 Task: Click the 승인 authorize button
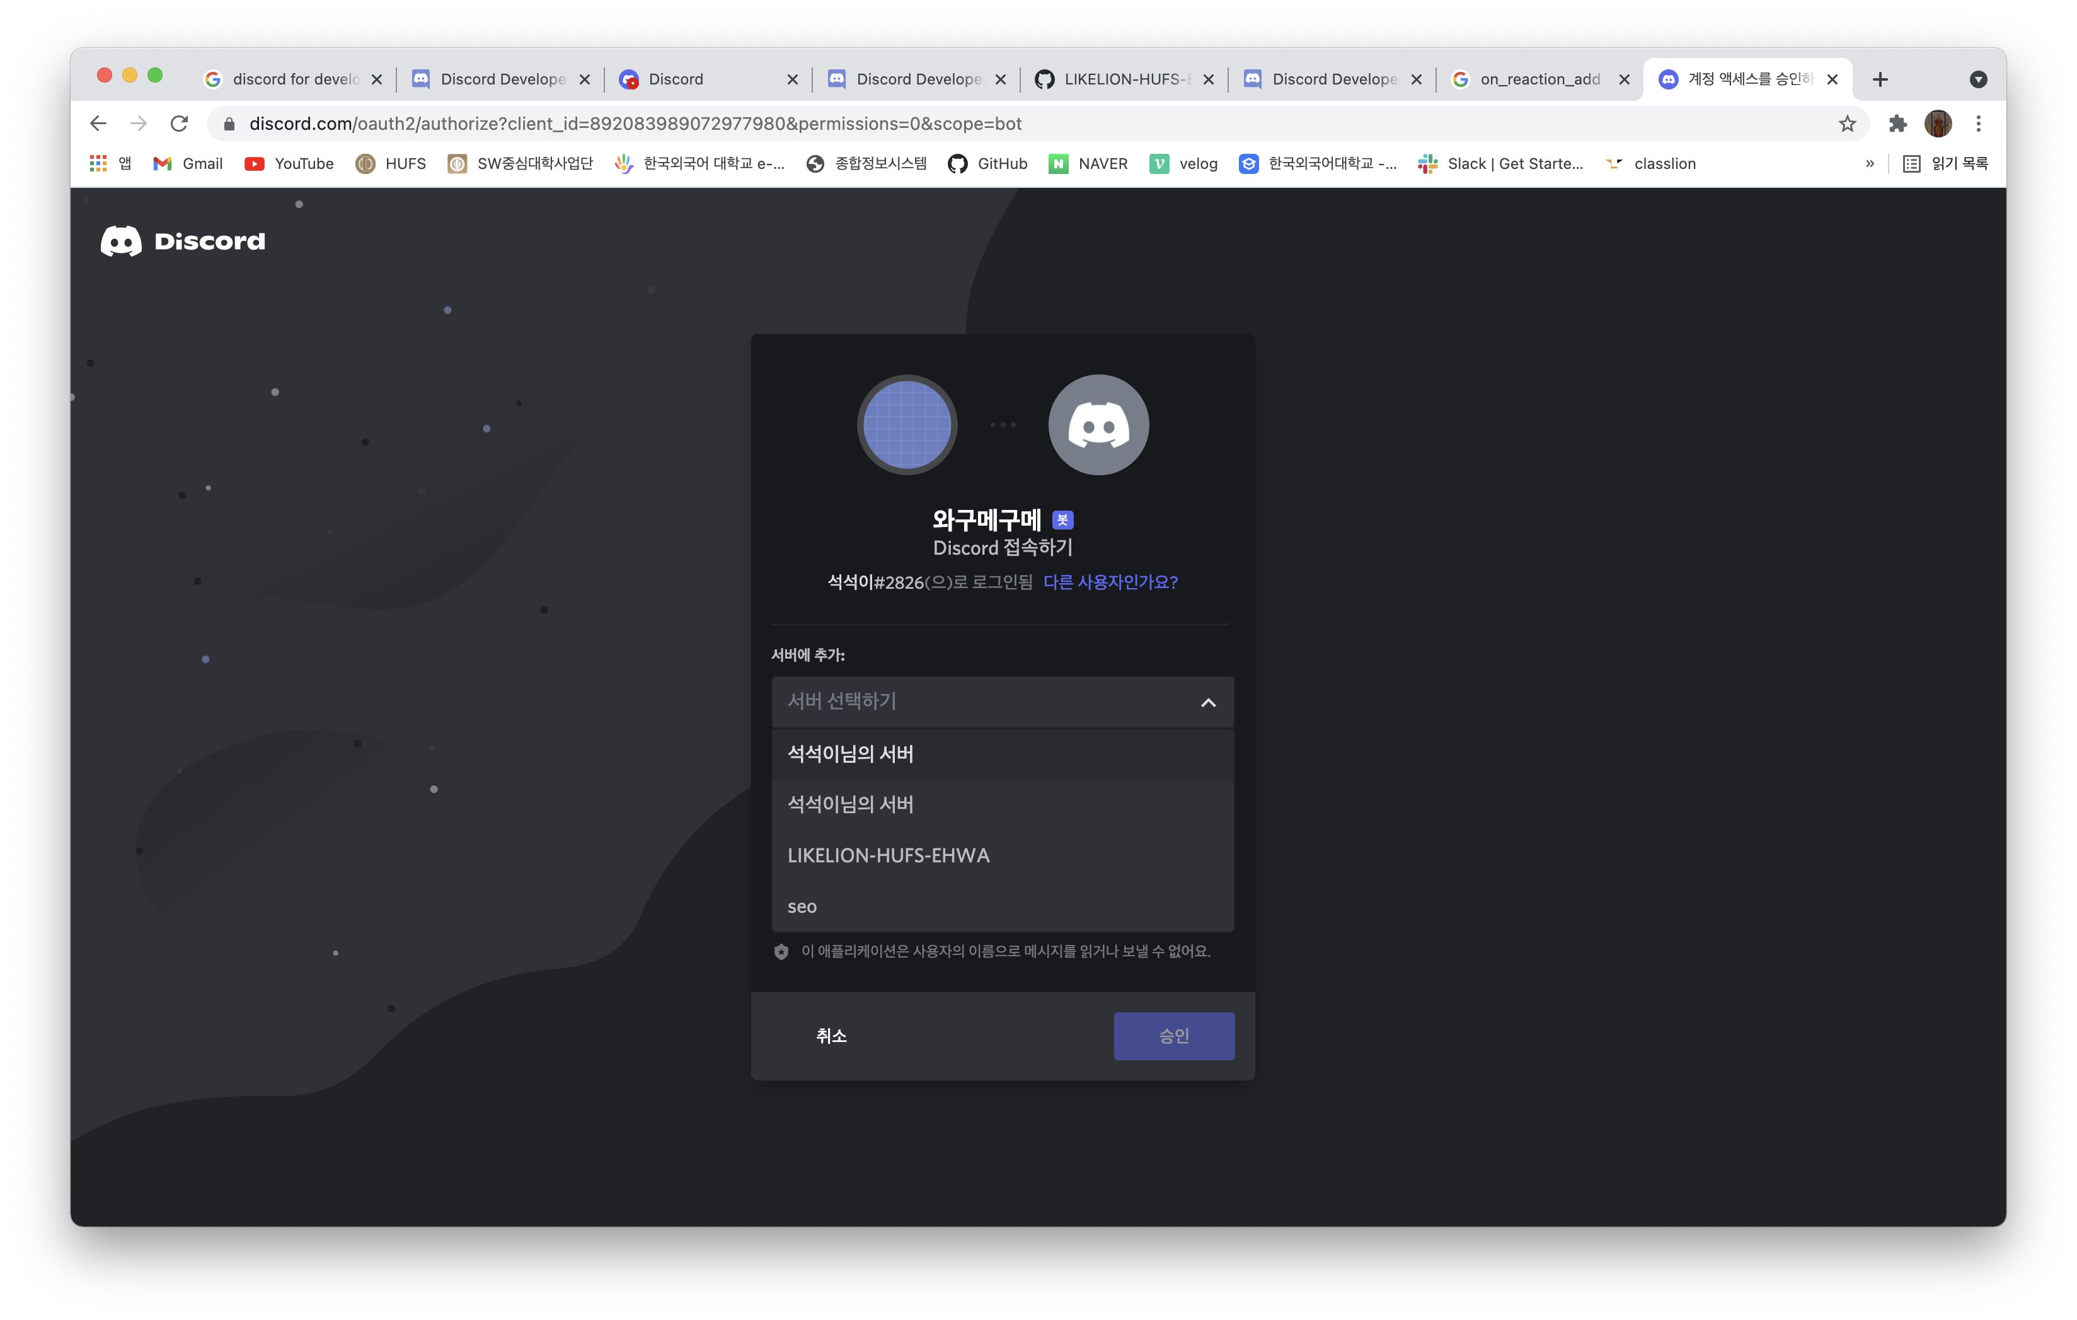click(x=1174, y=1036)
